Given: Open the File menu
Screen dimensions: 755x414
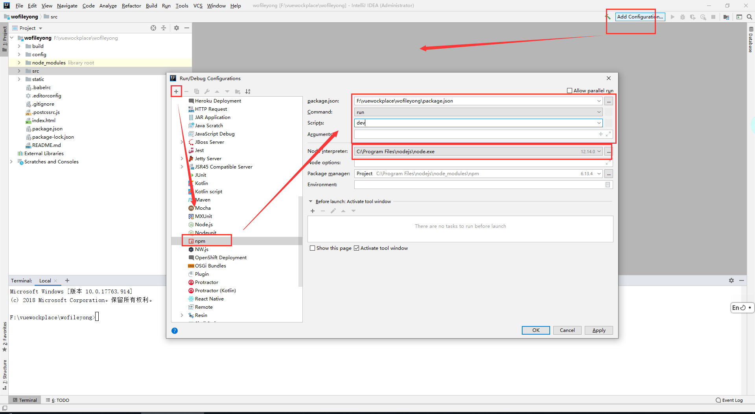Looking at the screenshot, I should coord(19,5).
